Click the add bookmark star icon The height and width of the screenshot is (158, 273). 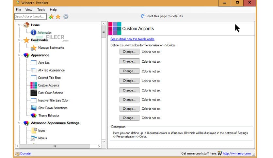pyautogui.click(x=51, y=17)
